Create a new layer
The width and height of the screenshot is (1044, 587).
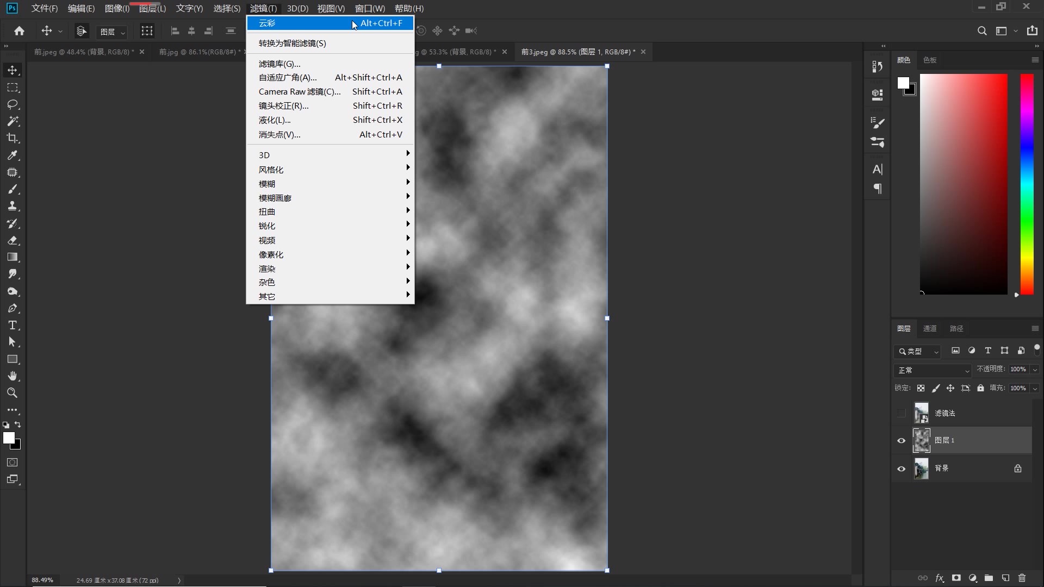point(1005,578)
